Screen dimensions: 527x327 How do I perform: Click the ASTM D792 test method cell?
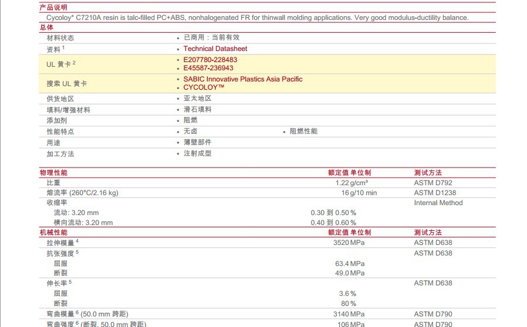pyautogui.click(x=433, y=183)
